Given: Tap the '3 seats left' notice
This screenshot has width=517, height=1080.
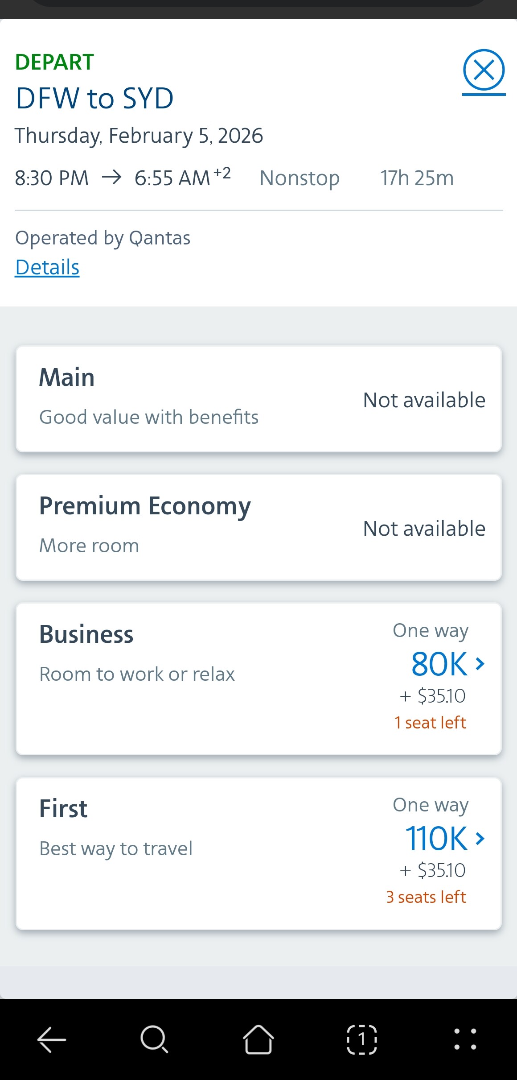Looking at the screenshot, I should point(426,897).
